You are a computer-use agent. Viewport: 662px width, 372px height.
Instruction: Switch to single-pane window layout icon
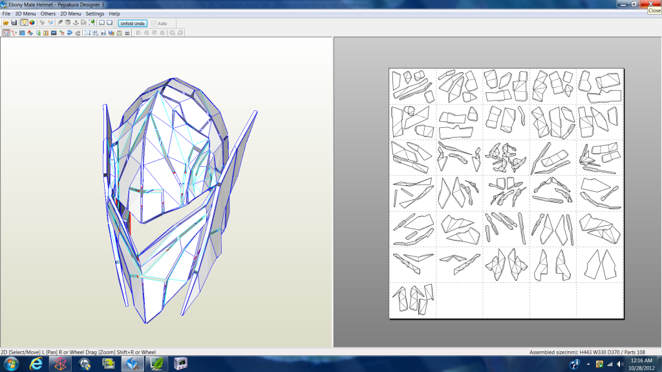pyautogui.click(x=110, y=23)
